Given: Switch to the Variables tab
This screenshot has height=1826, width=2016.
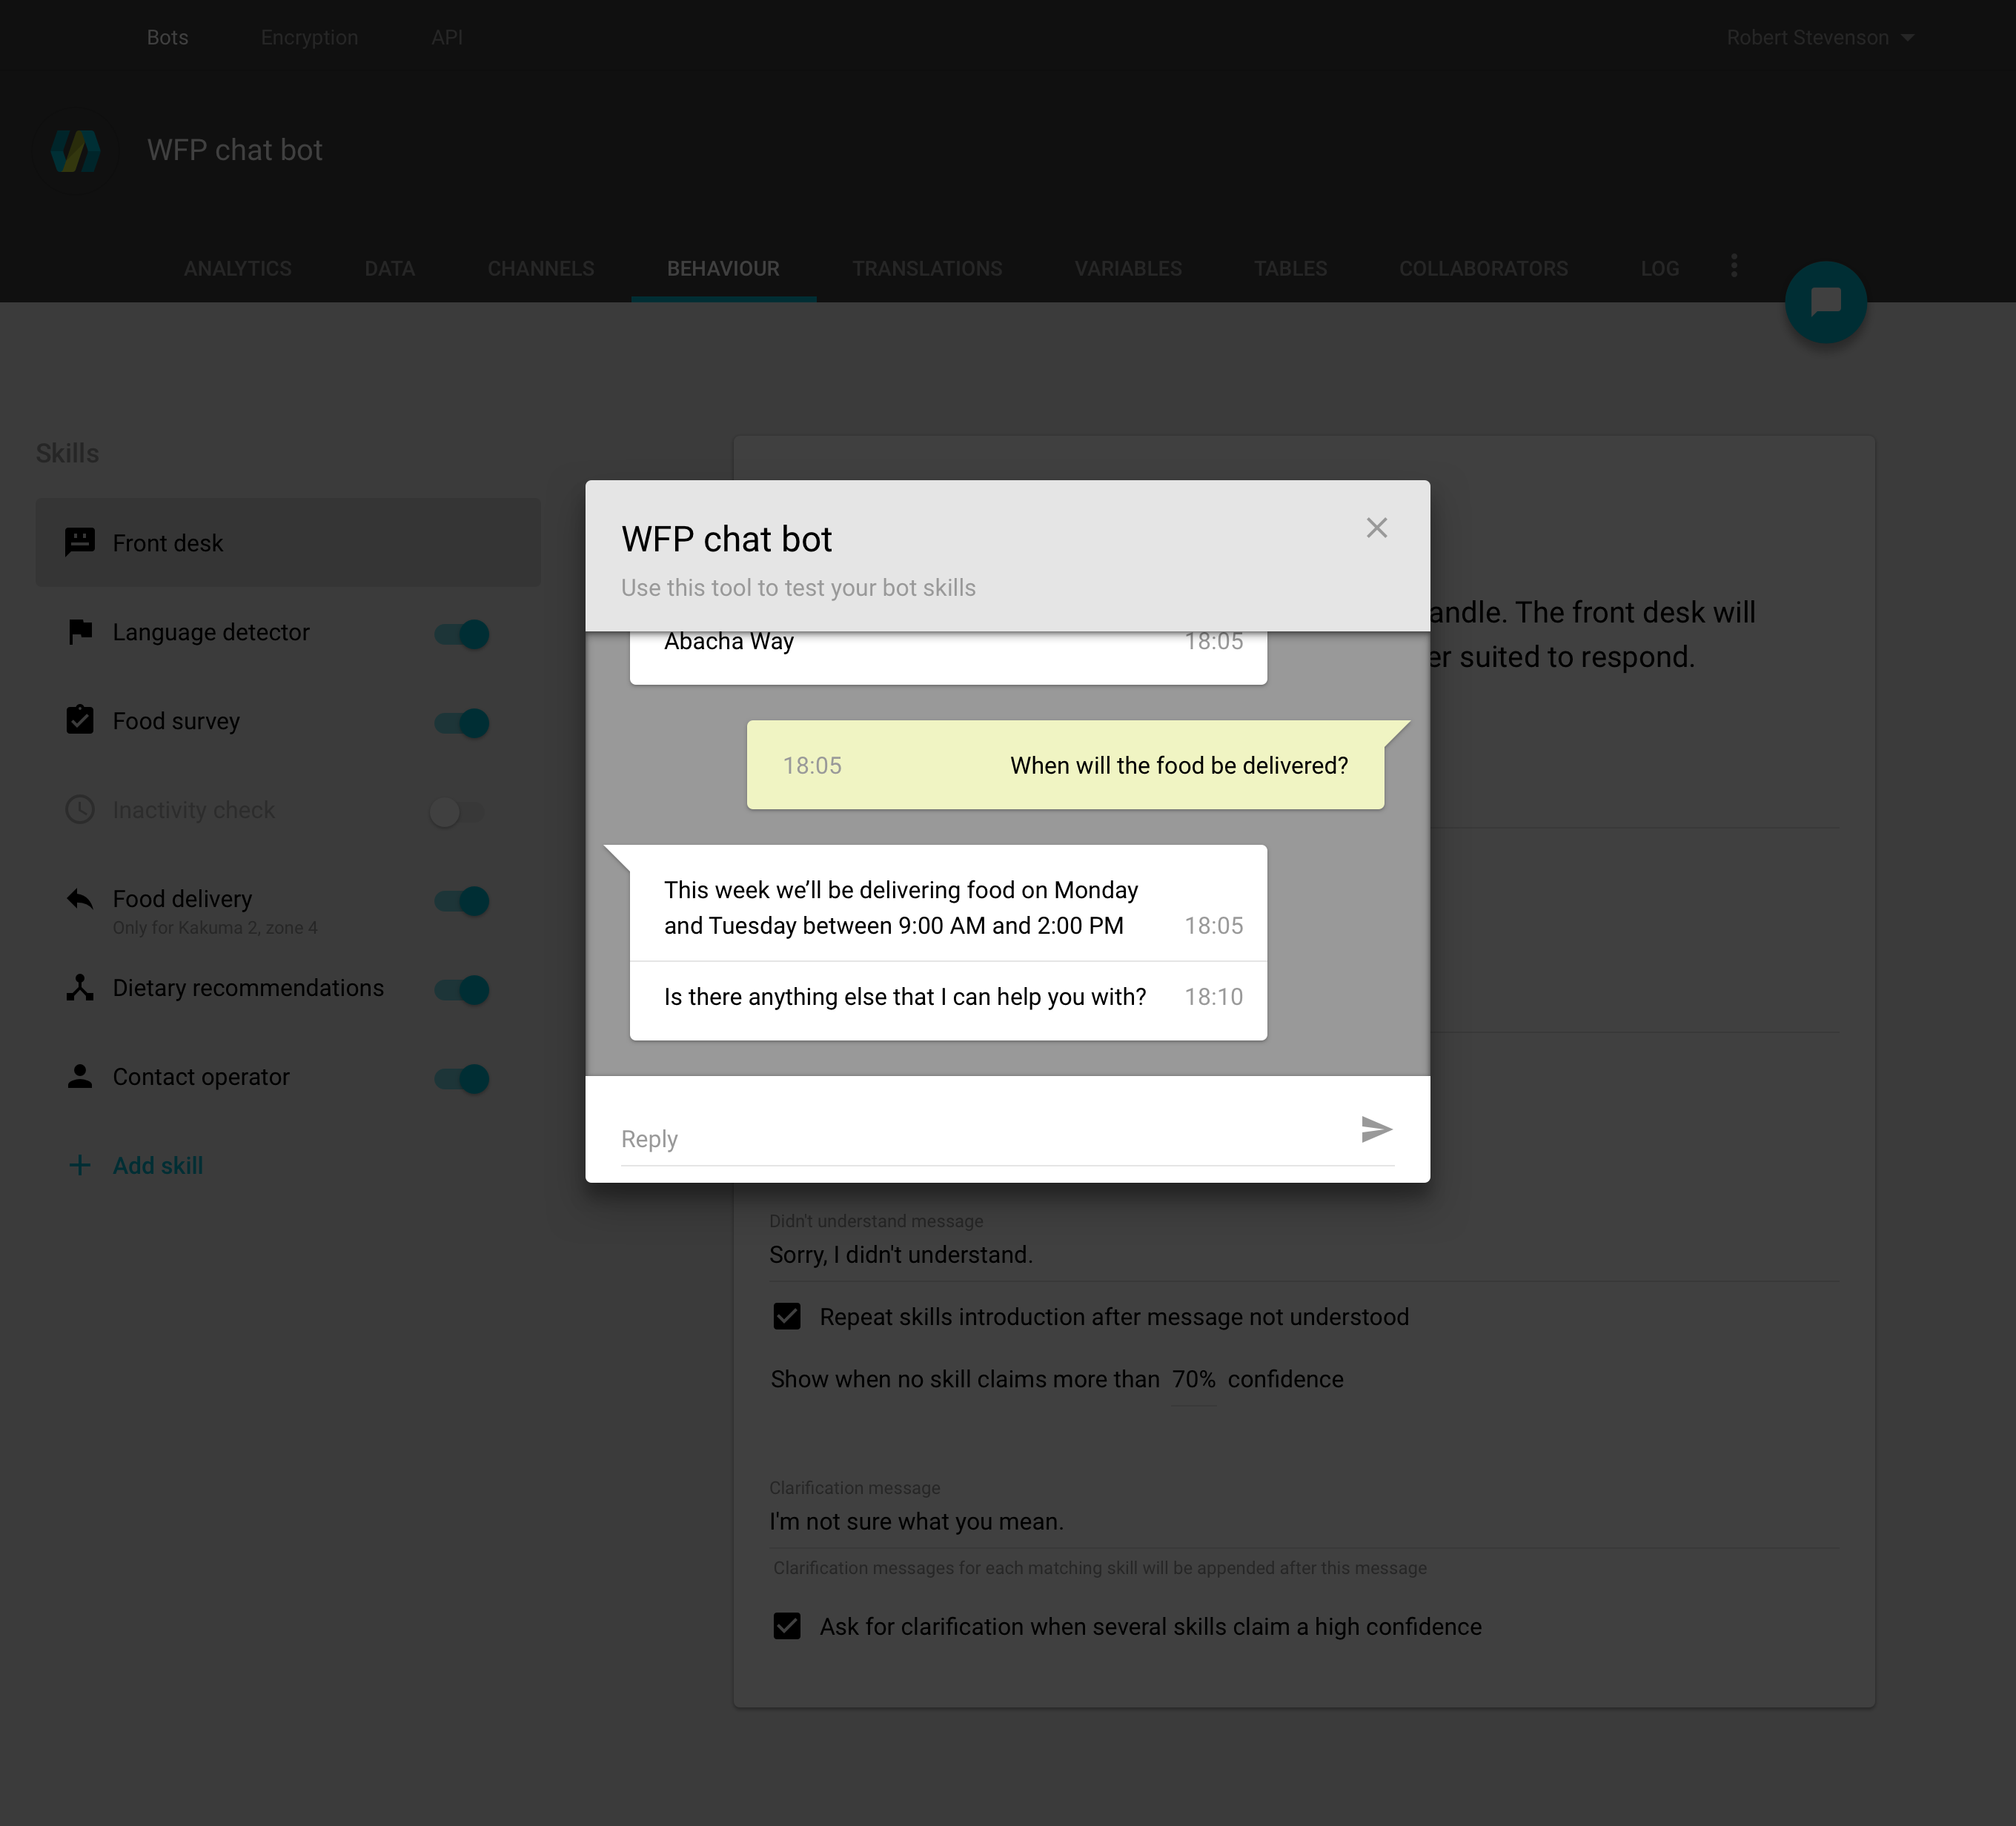Looking at the screenshot, I should (x=1128, y=268).
